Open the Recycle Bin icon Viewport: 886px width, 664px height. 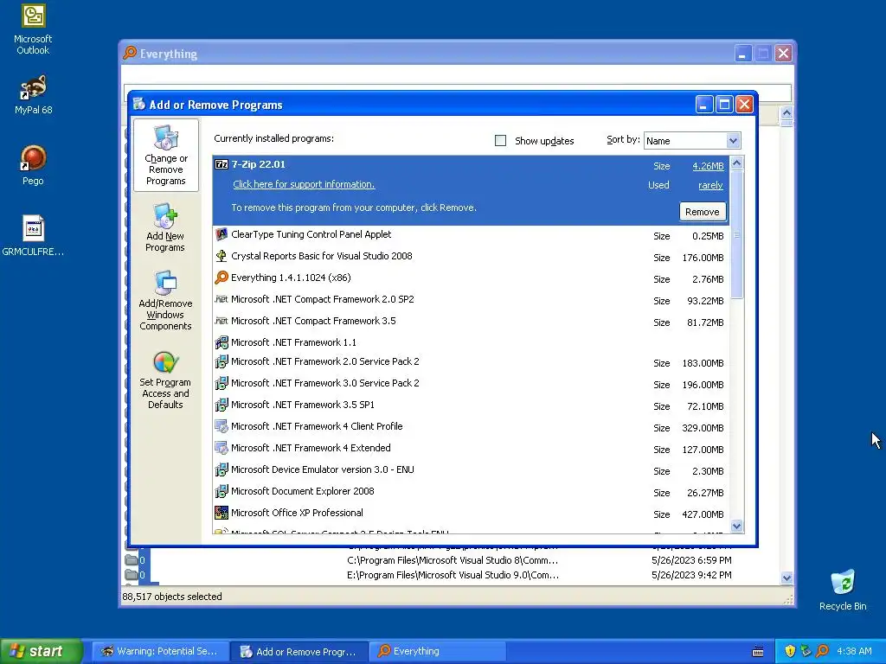pos(843,590)
